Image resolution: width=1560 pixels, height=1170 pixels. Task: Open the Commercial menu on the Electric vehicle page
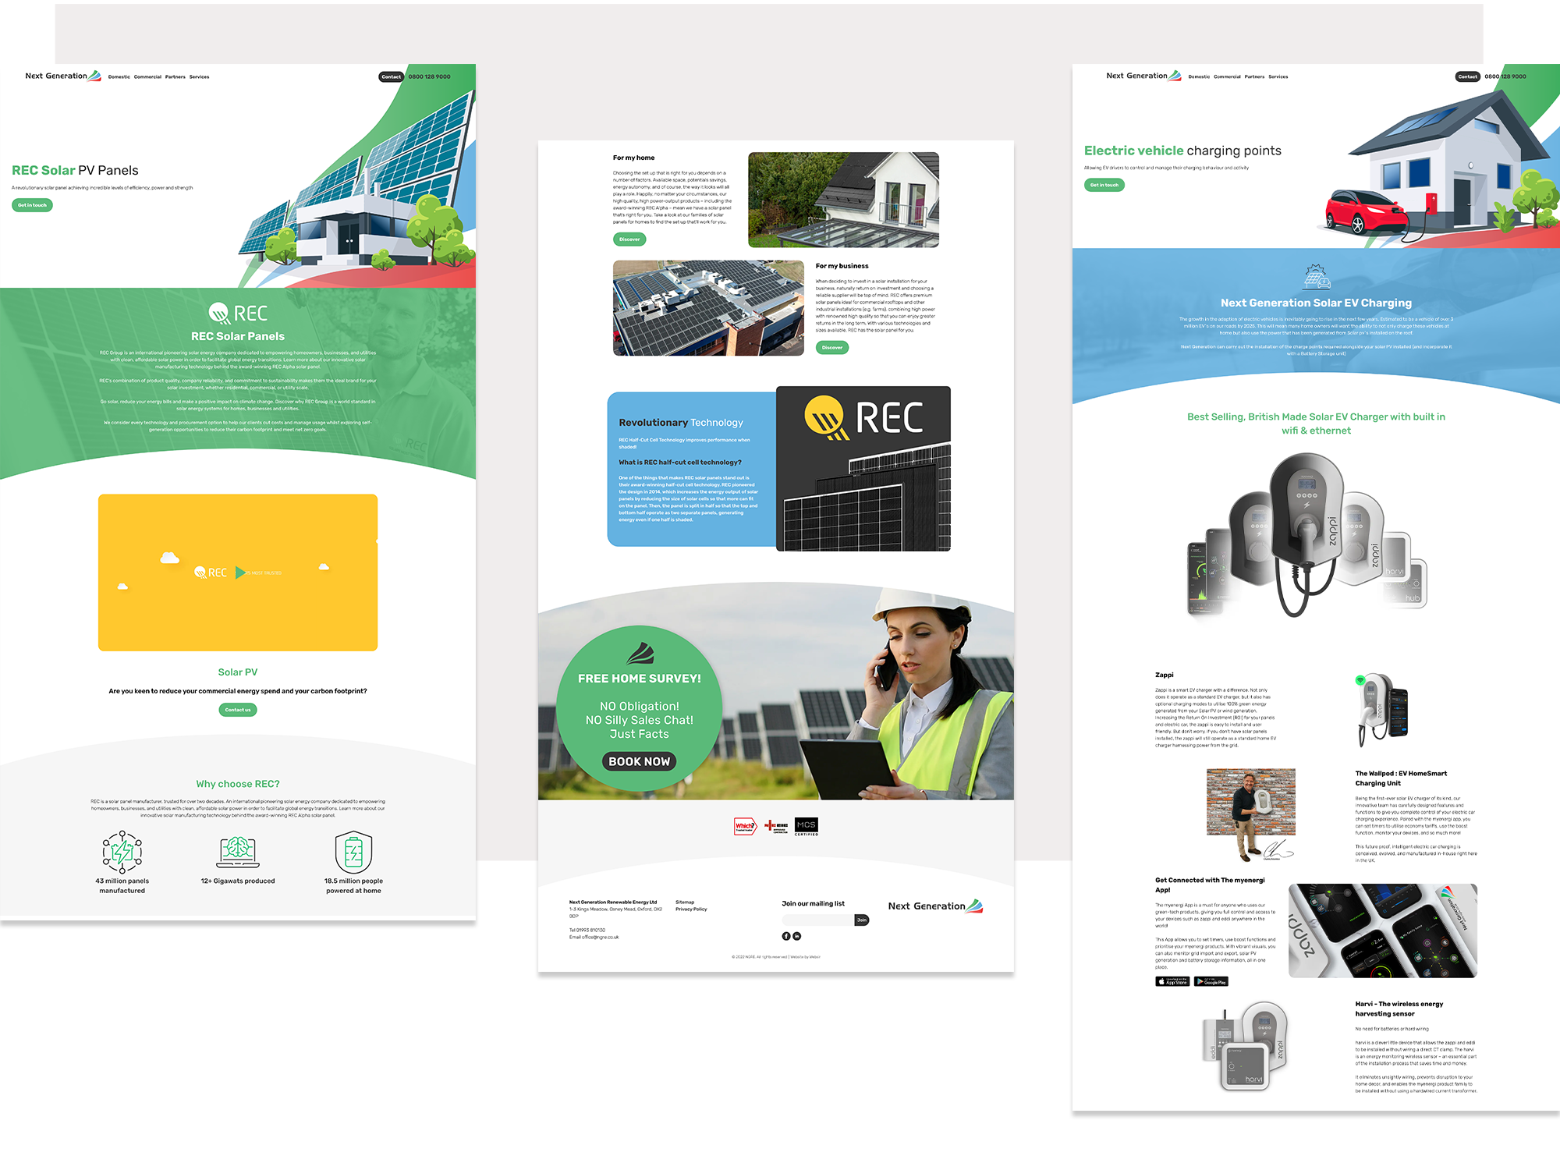(x=1228, y=77)
